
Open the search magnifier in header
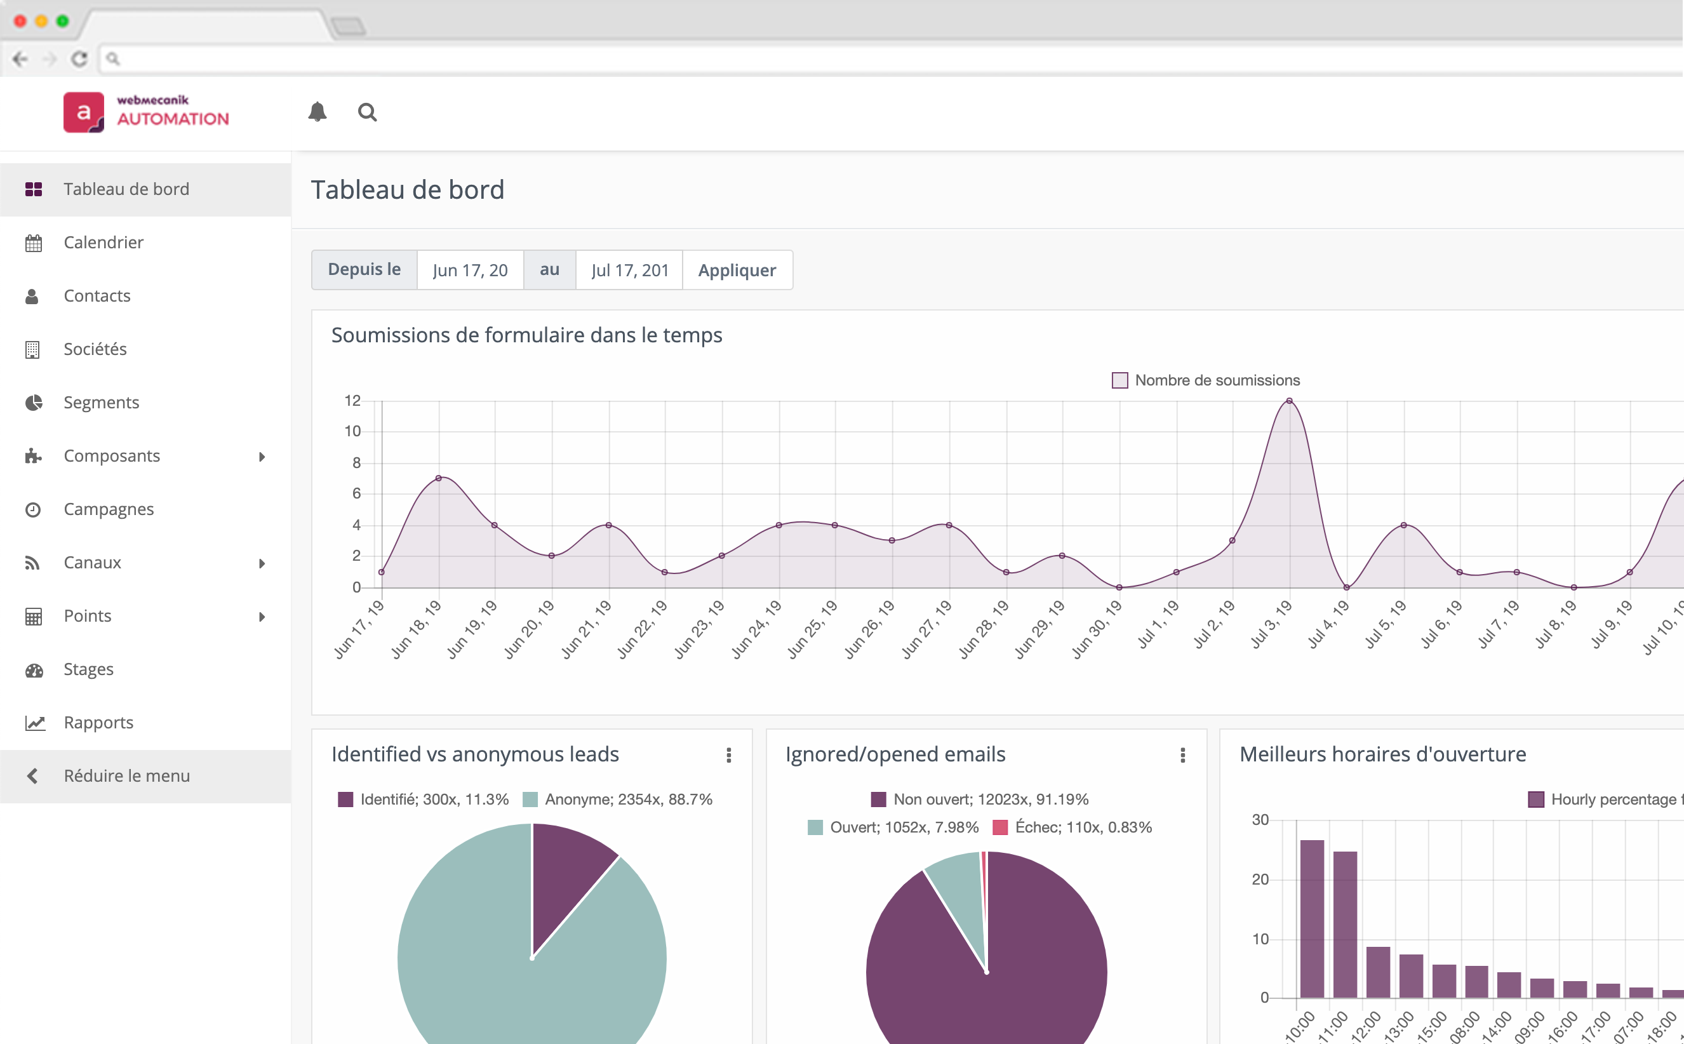pos(367,112)
